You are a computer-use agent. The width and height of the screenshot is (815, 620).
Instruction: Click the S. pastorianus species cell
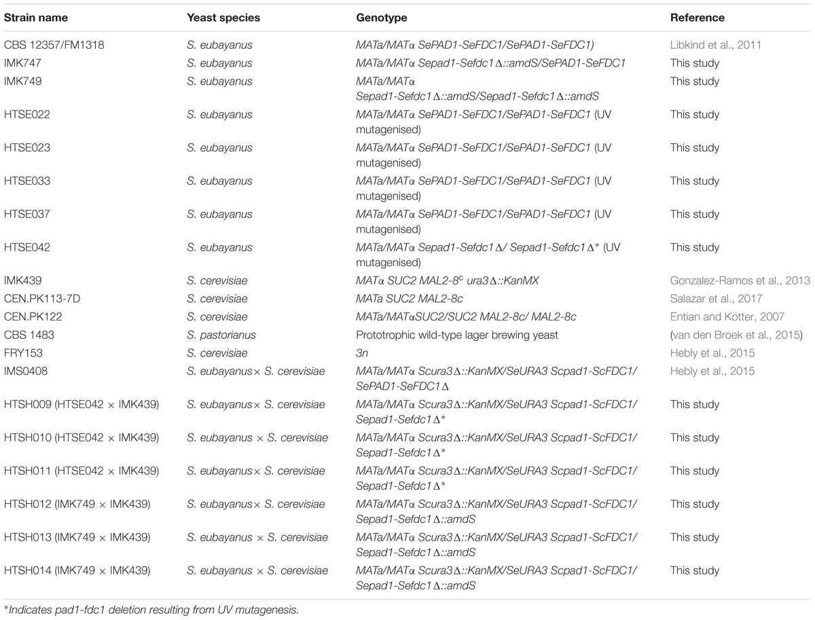(219, 335)
